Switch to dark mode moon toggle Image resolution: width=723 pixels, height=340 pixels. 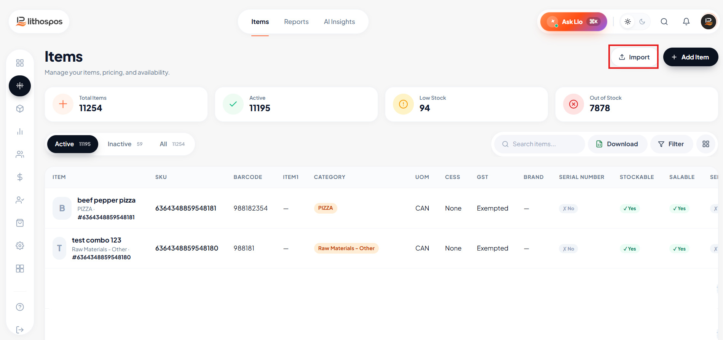tap(642, 22)
